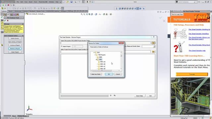Click the Rebuild traffic light icon
This screenshot has height=119, width=212.
[x=87, y=2]
